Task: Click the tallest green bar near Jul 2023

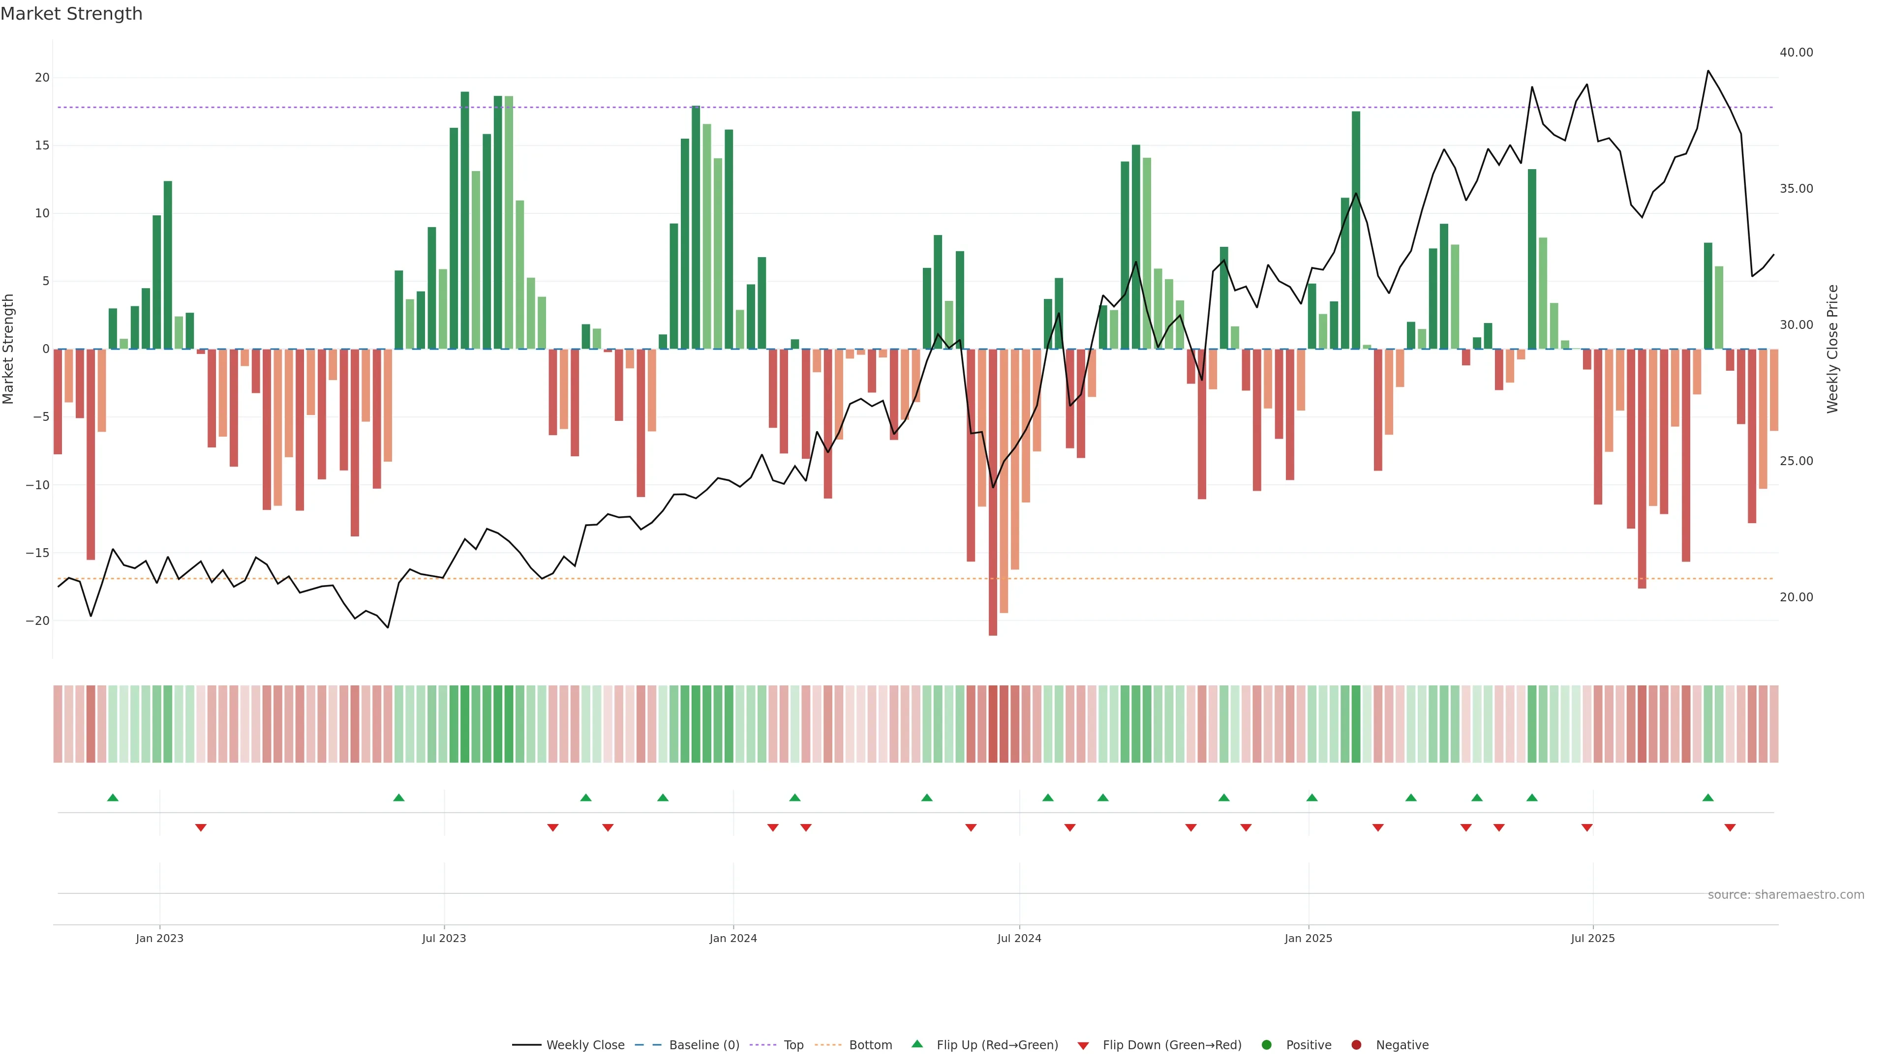Action: click(x=465, y=220)
